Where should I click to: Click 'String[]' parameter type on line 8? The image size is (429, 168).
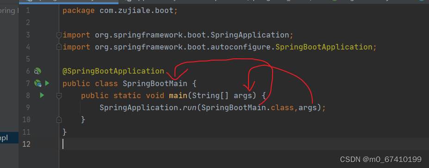click(x=211, y=95)
